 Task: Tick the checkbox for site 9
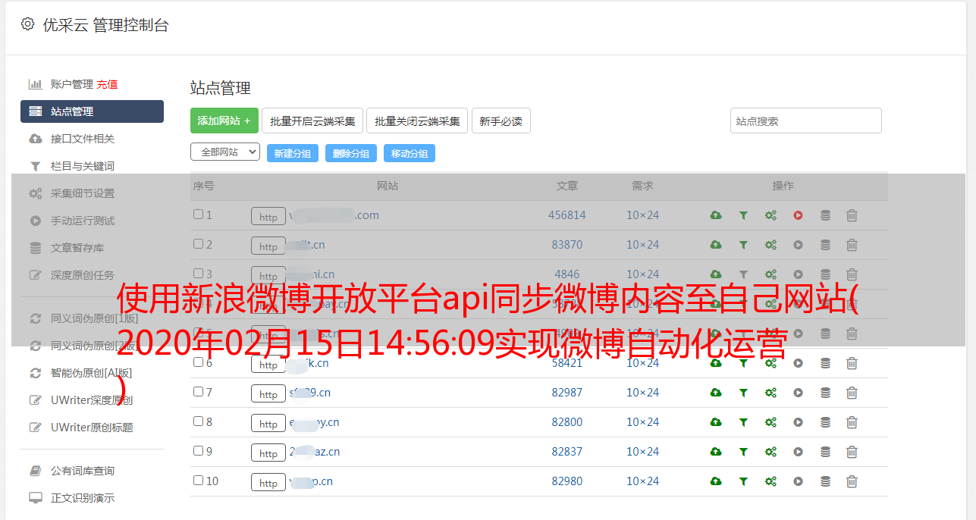click(x=198, y=451)
